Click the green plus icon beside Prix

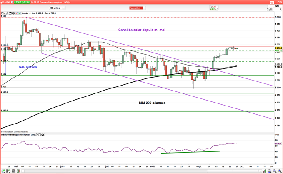19,13
